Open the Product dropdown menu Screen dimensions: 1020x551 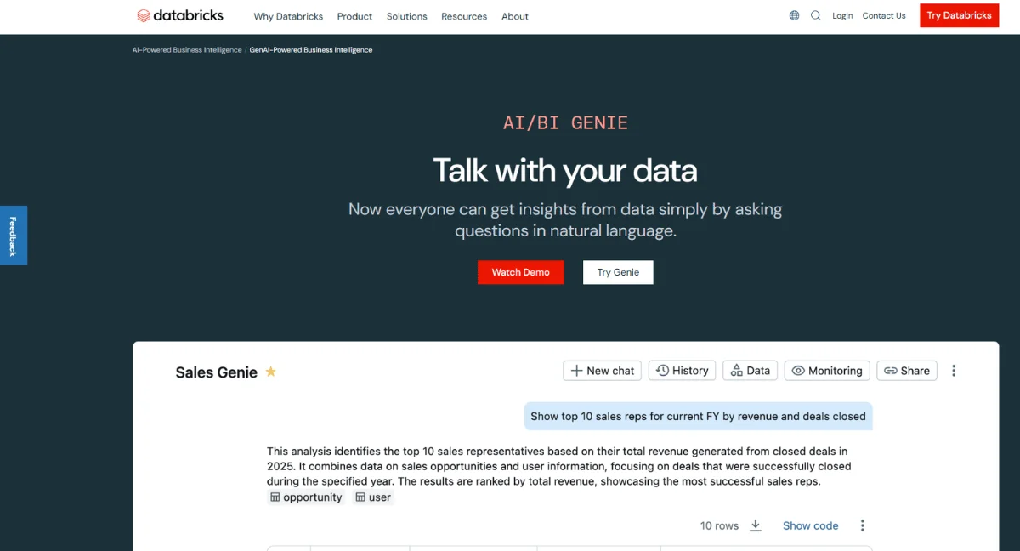(x=354, y=15)
